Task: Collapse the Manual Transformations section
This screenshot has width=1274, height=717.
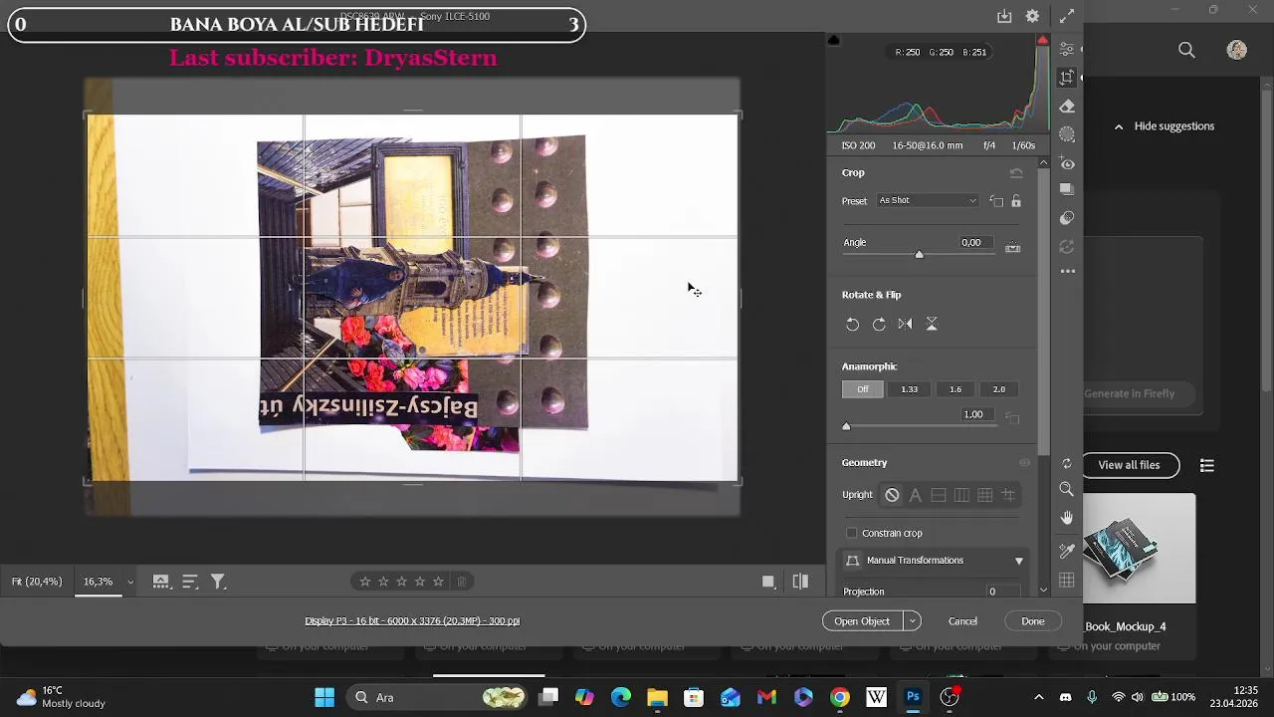Action: pyautogui.click(x=1019, y=562)
